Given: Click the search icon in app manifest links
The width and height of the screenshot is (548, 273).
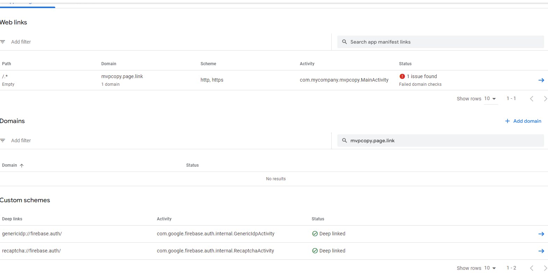Looking at the screenshot, I should pyautogui.click(x=344, y=42).
